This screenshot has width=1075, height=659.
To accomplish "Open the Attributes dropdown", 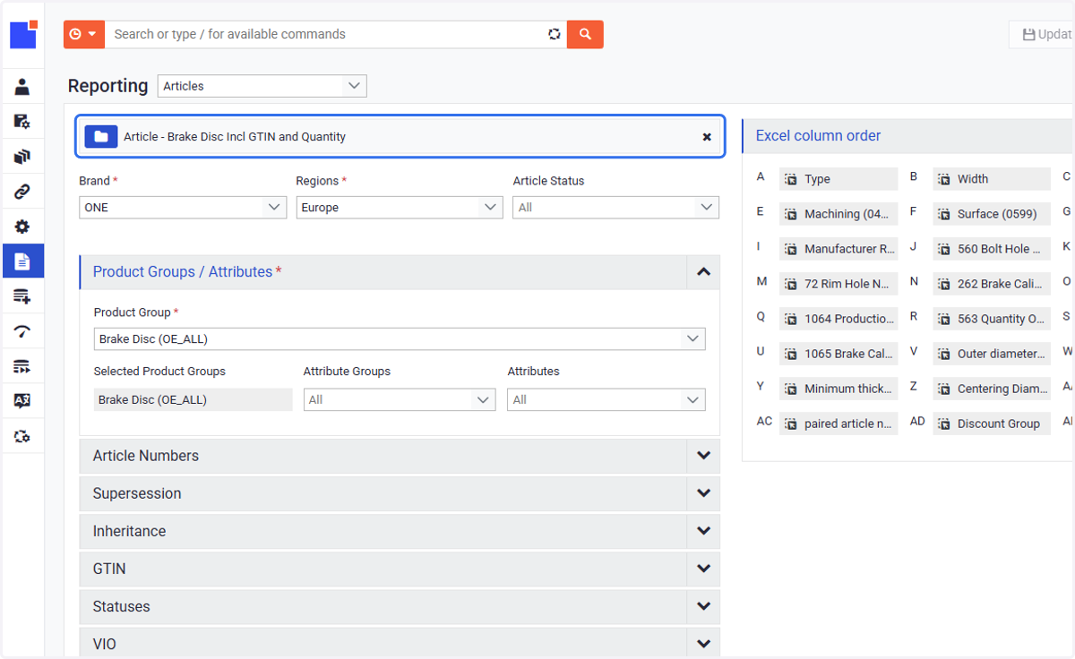I will point(606,399).
